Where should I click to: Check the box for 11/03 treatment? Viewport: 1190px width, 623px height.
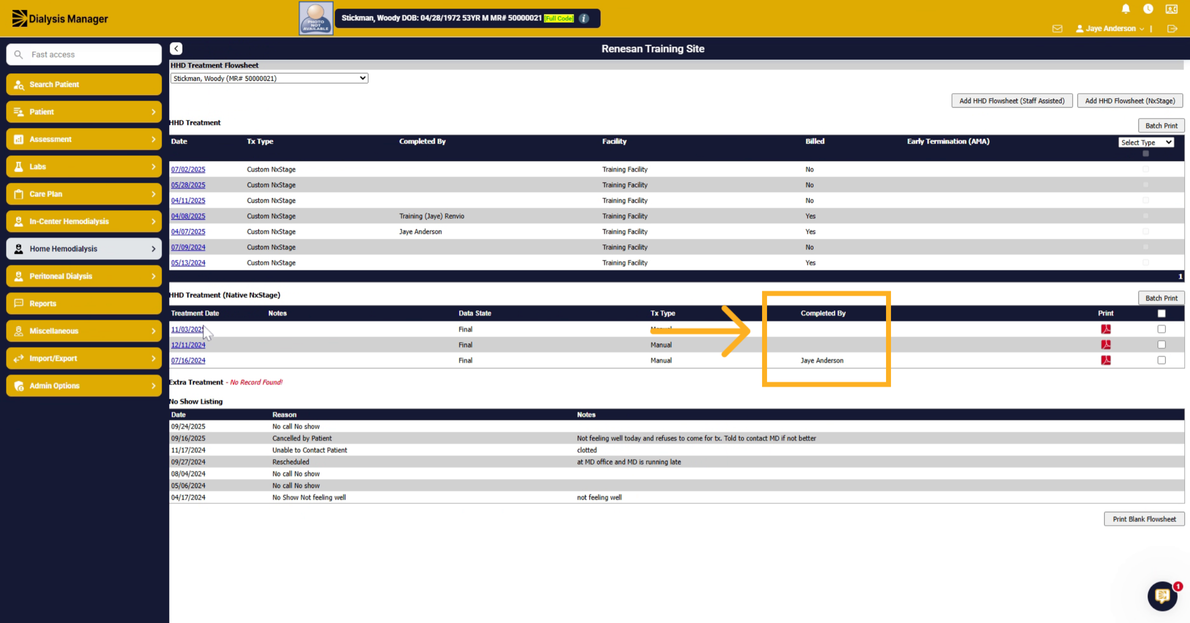1161,329
